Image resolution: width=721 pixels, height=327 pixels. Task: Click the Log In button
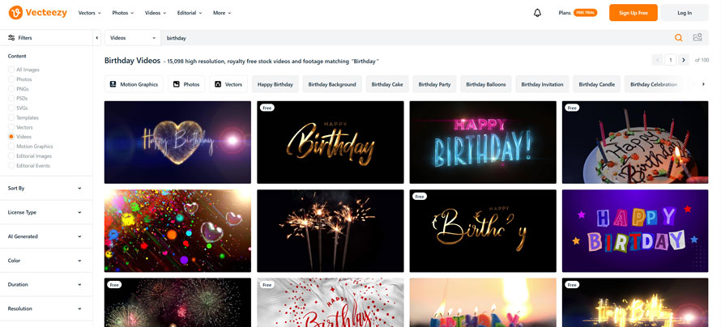click(685, 13)
